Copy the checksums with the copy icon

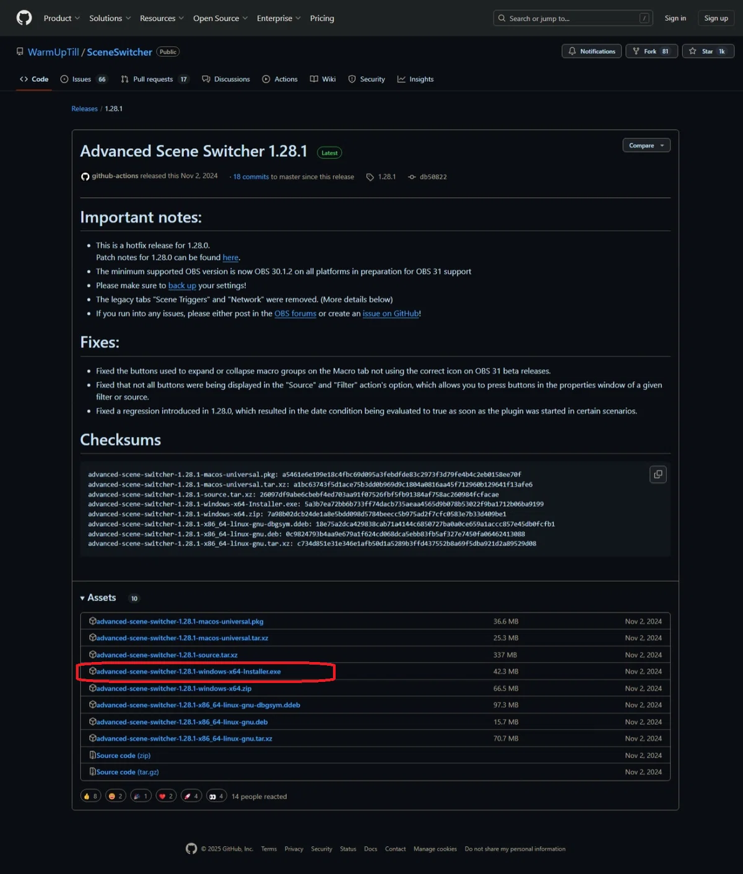658,475
